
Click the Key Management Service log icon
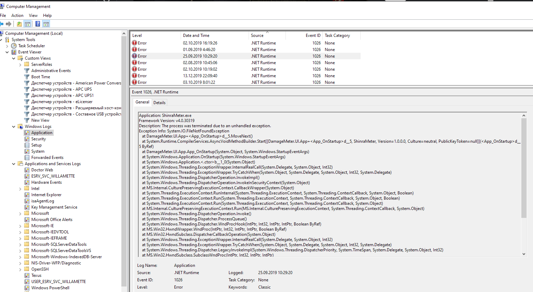pos(27,207)
